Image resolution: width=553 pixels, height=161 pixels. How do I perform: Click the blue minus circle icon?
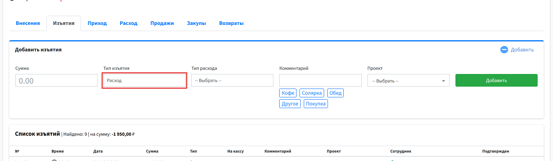tap(504, 50)
